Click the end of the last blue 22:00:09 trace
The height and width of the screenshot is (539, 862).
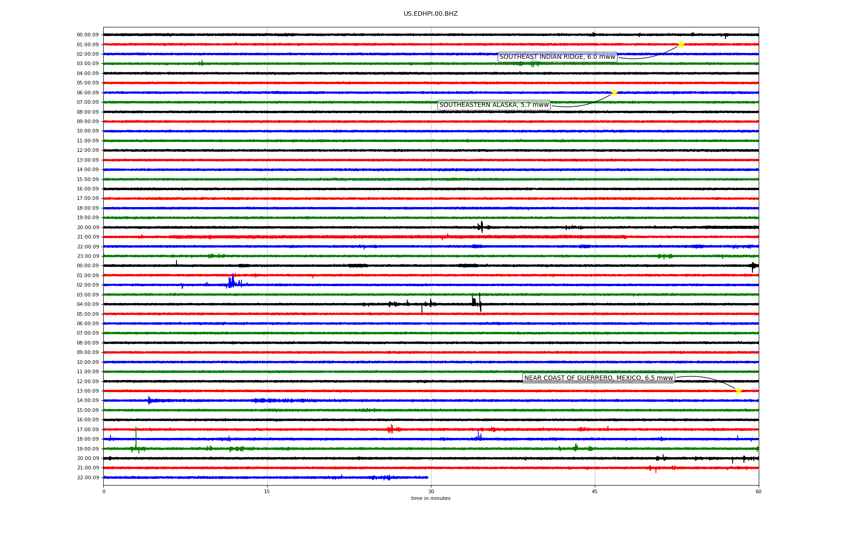tap(427, 477)
